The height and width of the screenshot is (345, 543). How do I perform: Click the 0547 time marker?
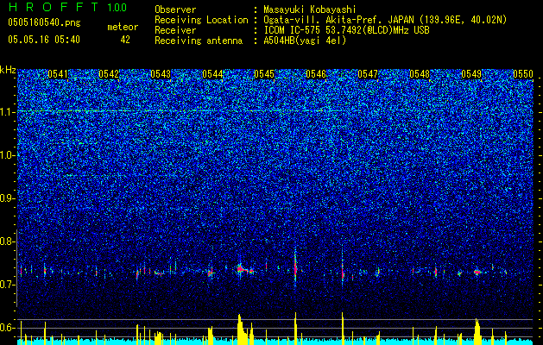tap(368, 74)
